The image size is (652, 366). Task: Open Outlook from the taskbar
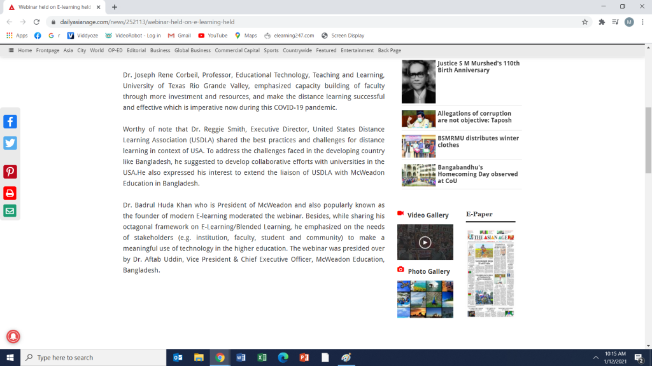click(178, 358)
